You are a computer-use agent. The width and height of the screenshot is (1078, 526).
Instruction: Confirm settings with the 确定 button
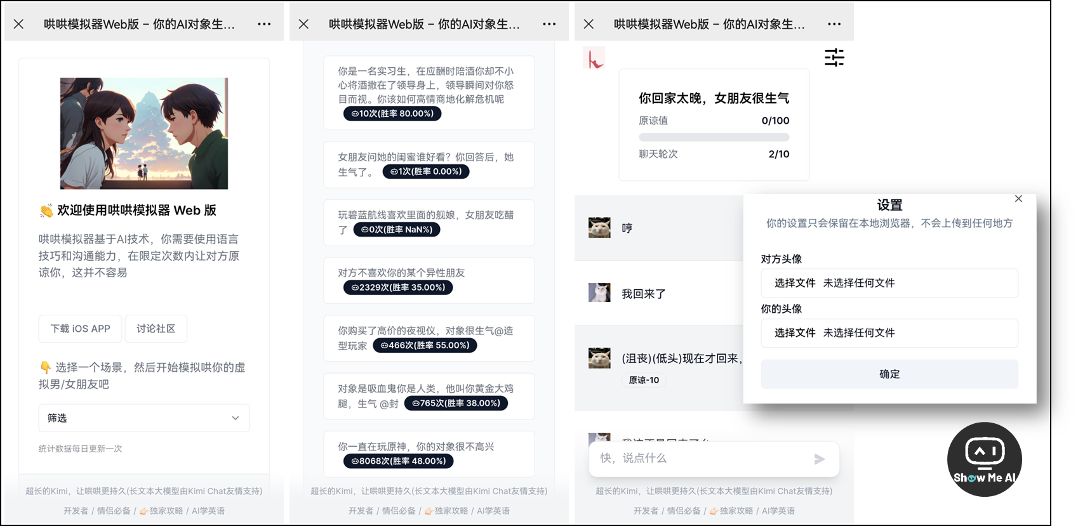coord(889,374)
